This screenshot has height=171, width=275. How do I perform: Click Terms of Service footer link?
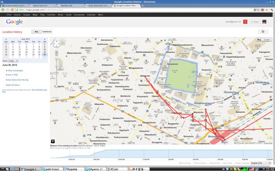point(200,163)
